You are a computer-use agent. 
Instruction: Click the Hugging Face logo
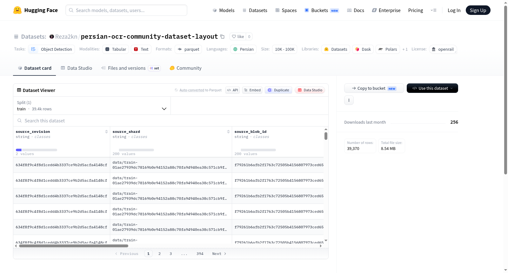[x=35, y=10]
